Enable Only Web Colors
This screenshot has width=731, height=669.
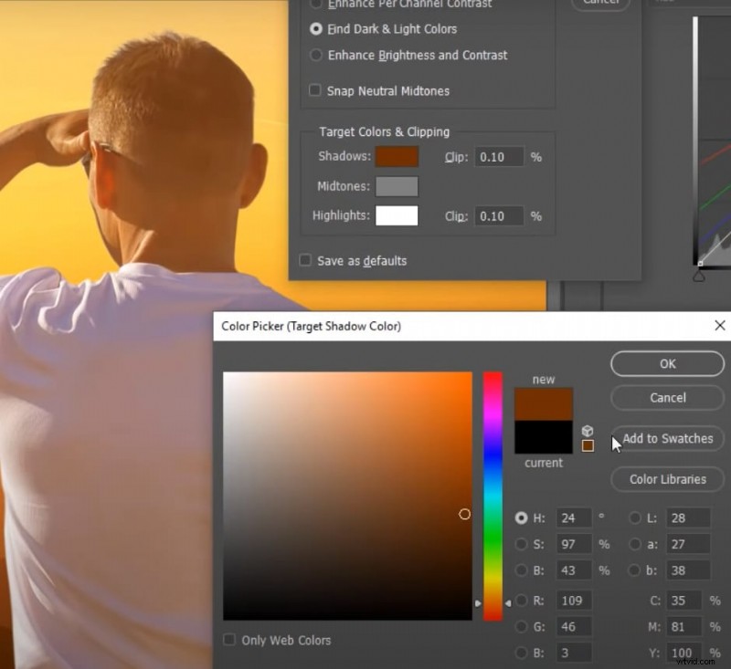coord(229,640)
